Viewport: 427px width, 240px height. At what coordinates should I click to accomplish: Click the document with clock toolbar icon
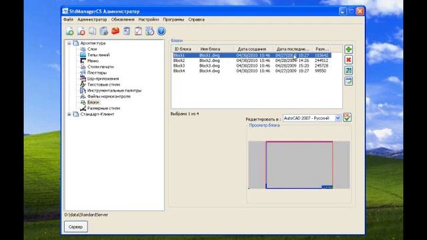coord(149,31)
